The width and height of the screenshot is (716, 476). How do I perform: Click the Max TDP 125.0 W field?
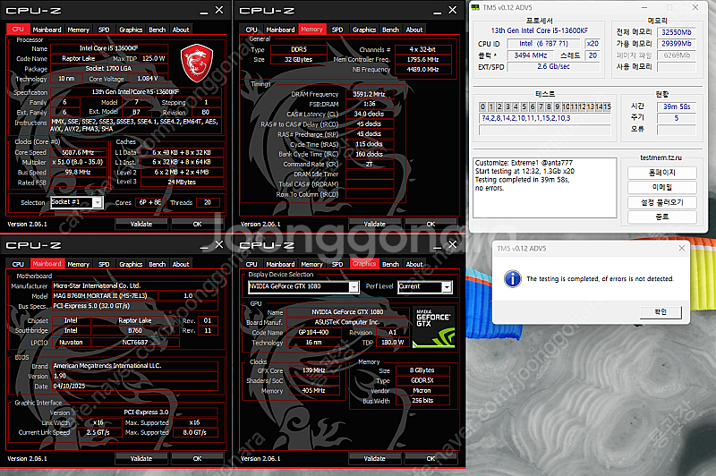coord(154,58)
